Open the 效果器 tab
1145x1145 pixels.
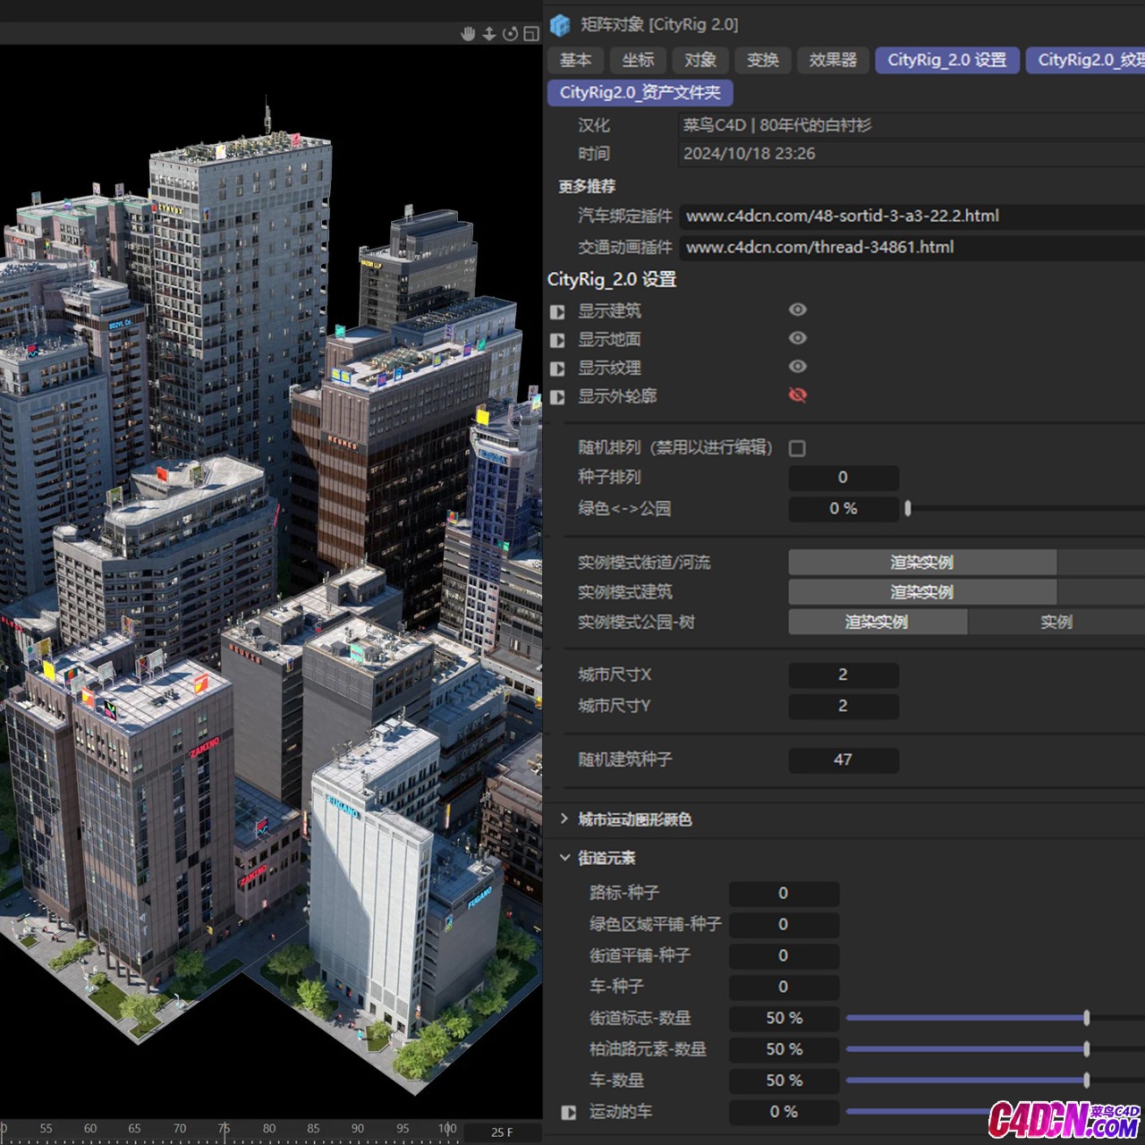833,60
